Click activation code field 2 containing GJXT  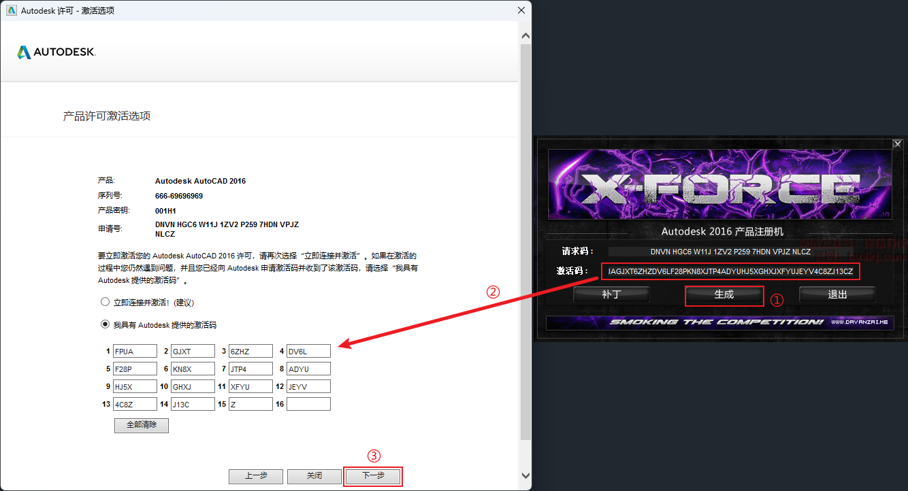pos(193,351)
